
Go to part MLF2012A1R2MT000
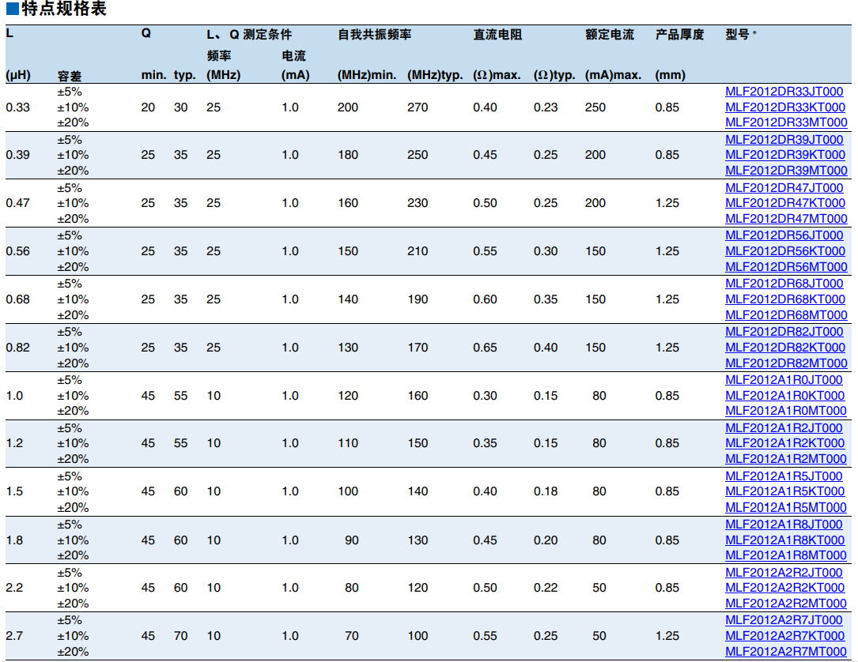tap(786, 459)
